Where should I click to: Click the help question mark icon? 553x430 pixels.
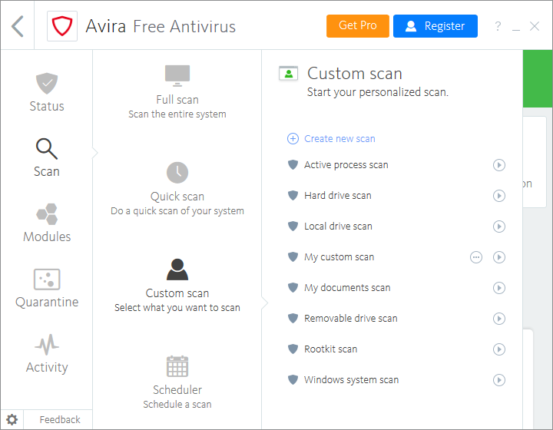498,27
